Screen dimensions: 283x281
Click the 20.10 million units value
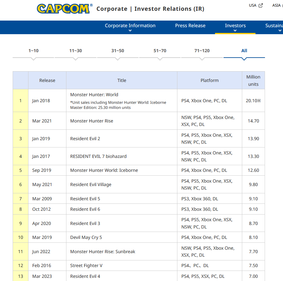tap(253, 101)
